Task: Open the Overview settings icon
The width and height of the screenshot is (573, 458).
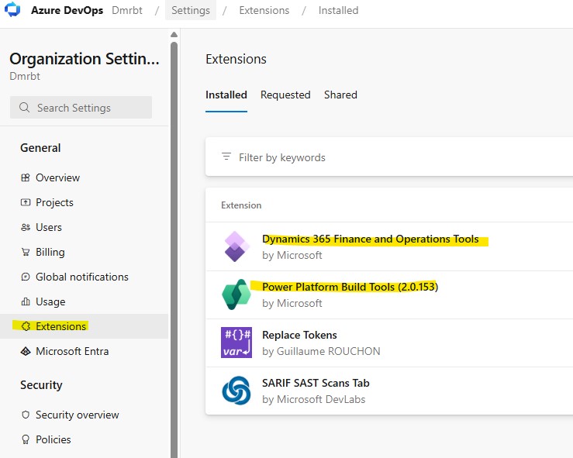Action: click(26, 177)
